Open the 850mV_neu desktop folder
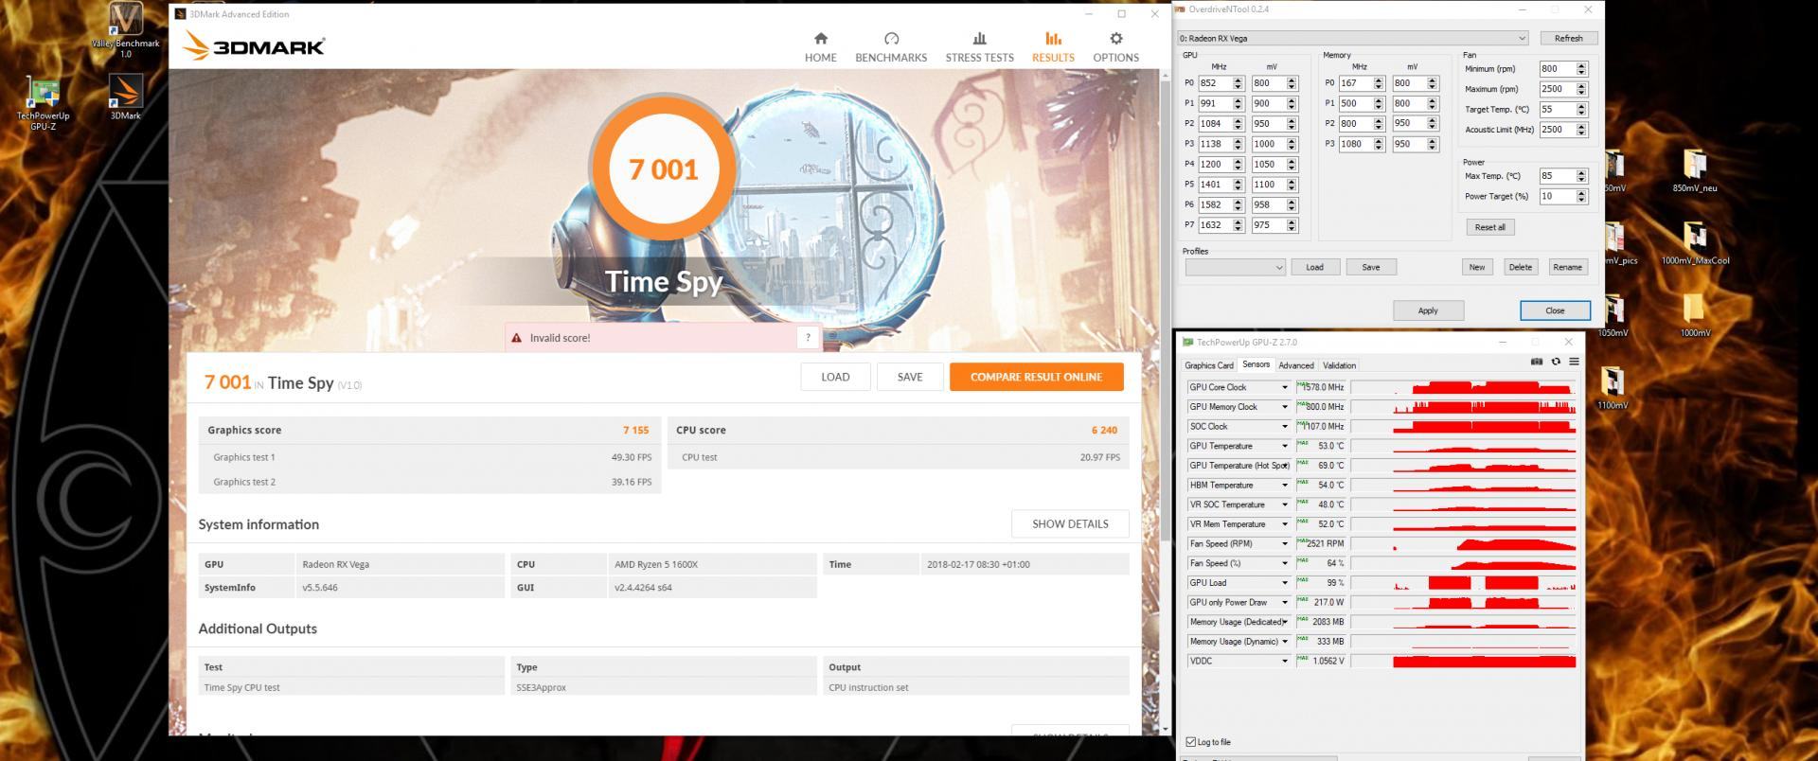The width and height of the screenshot is (1818, 761). pos(1694,170)
